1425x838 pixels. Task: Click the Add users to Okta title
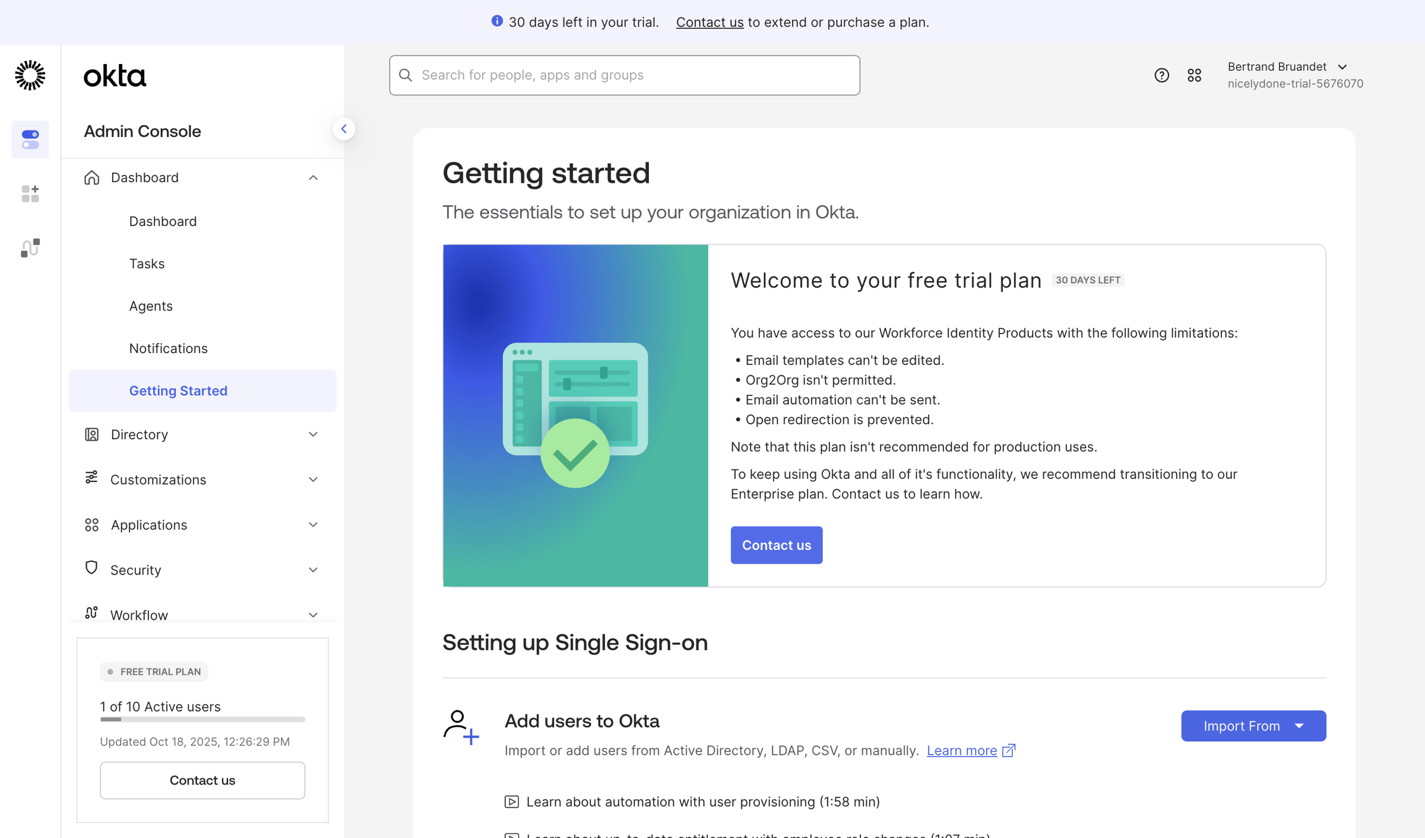point(582,721)
